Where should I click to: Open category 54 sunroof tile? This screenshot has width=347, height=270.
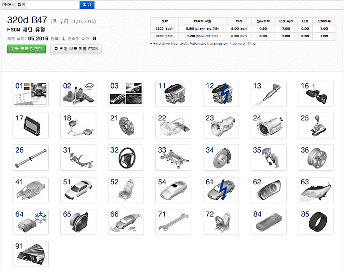[173, 190]
